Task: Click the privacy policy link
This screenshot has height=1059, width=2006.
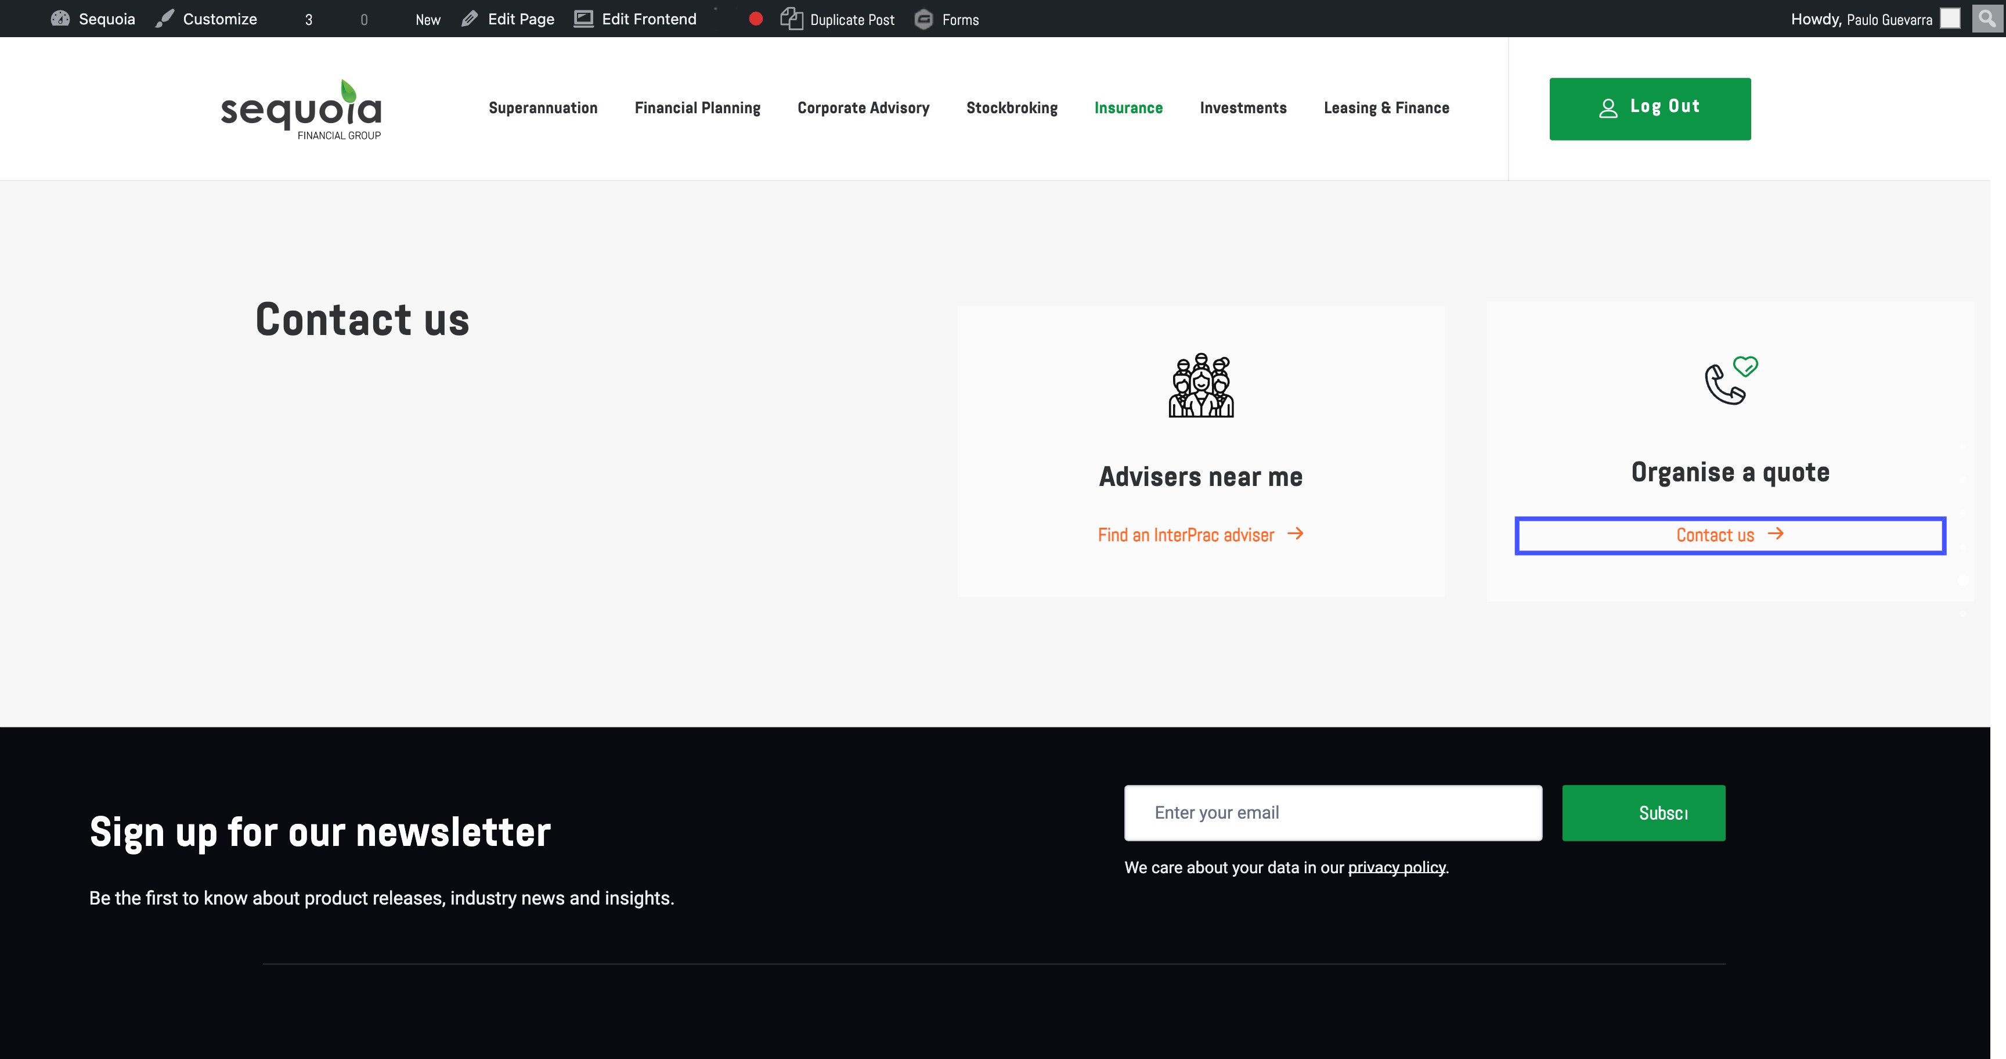Action: pyautogui.click(x=1397, y=867)
